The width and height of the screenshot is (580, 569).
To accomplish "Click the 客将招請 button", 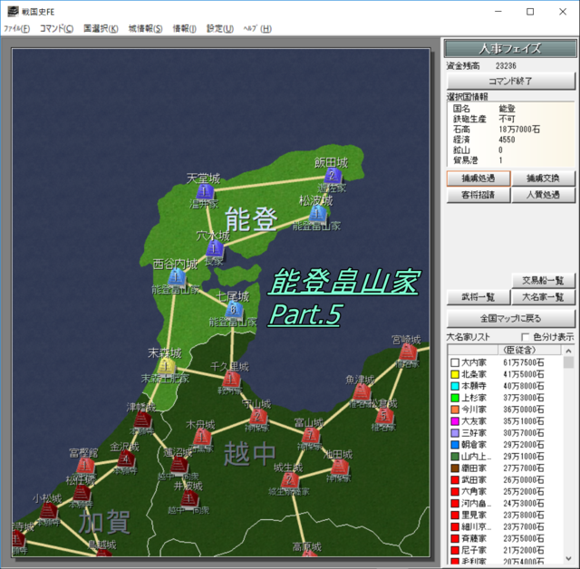I will coord(478,195).
